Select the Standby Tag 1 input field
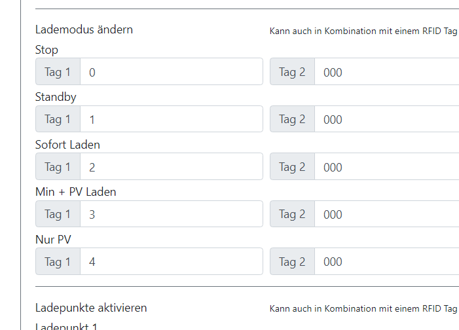459x330 pixels. pos(171,119)
